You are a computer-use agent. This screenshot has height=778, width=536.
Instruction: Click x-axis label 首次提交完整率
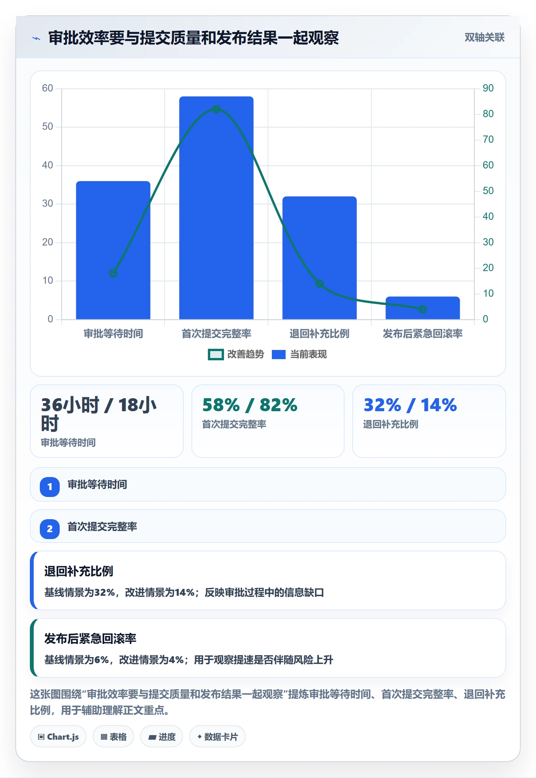point(216,334)
